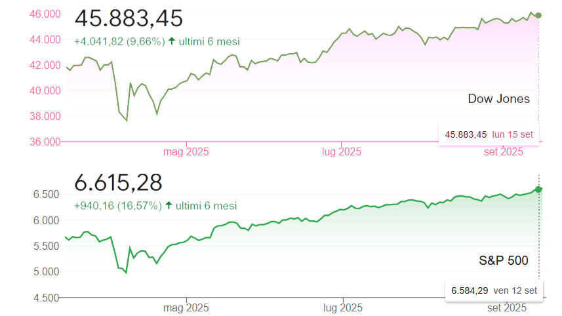562x316 pixels.
Task: Click the green up arrow in Dow Jones chart
Action: click(x=172, y=41)
